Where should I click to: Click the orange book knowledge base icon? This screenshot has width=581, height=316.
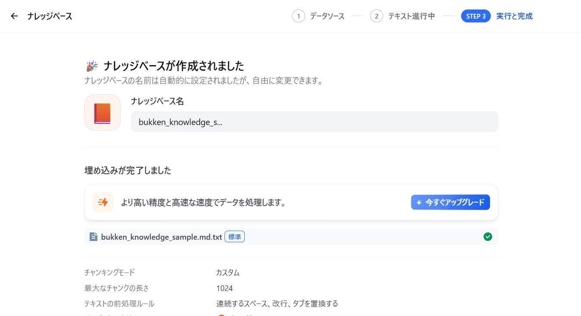103,113
